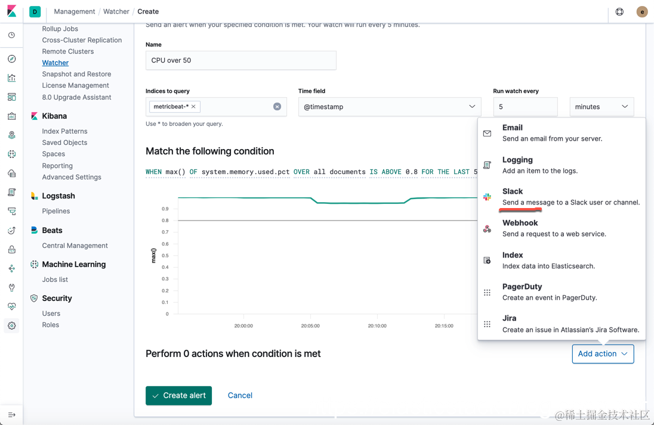This screenshot has height=425, width=654.
Task: Clear the indices to query field
Action: pyautogui.click(x=277, y=107)
